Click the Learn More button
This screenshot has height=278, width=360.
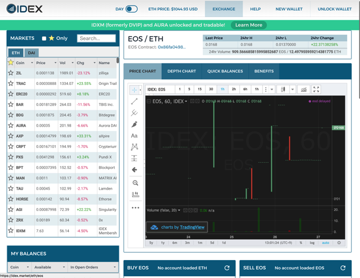[x=249, y=25]
